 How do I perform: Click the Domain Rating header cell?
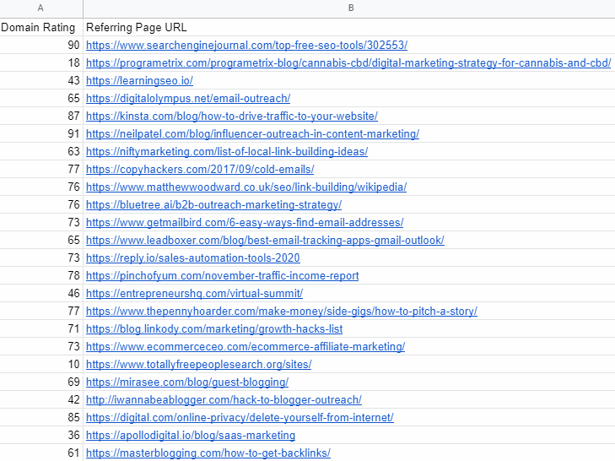click(41, 27)
